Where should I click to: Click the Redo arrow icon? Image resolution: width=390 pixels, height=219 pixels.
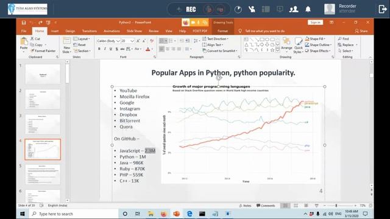[x=40, y=23]
